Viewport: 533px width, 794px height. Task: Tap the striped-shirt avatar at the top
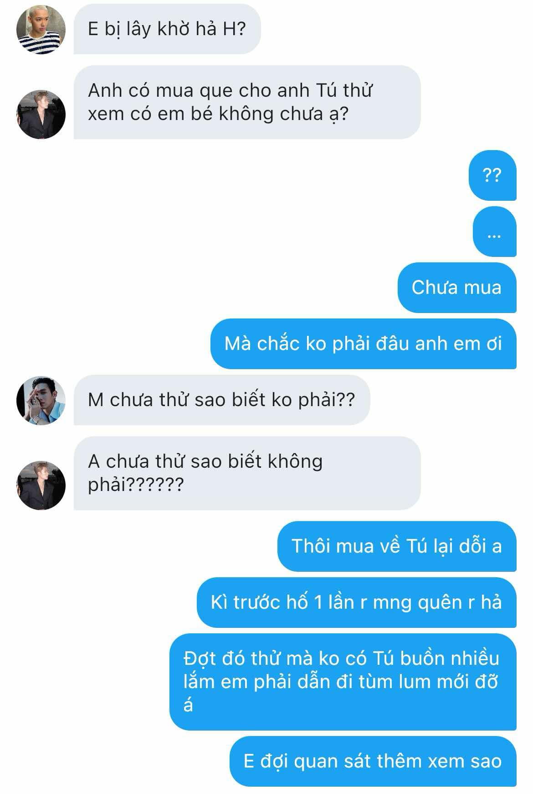pyautogui.click(x=41, y=30)
